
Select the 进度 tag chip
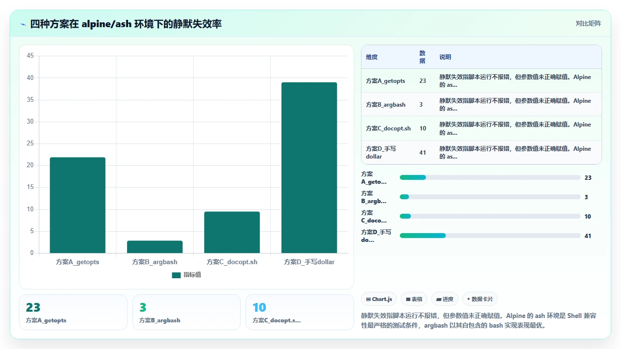pyautogui.click(x=445, y=299)
